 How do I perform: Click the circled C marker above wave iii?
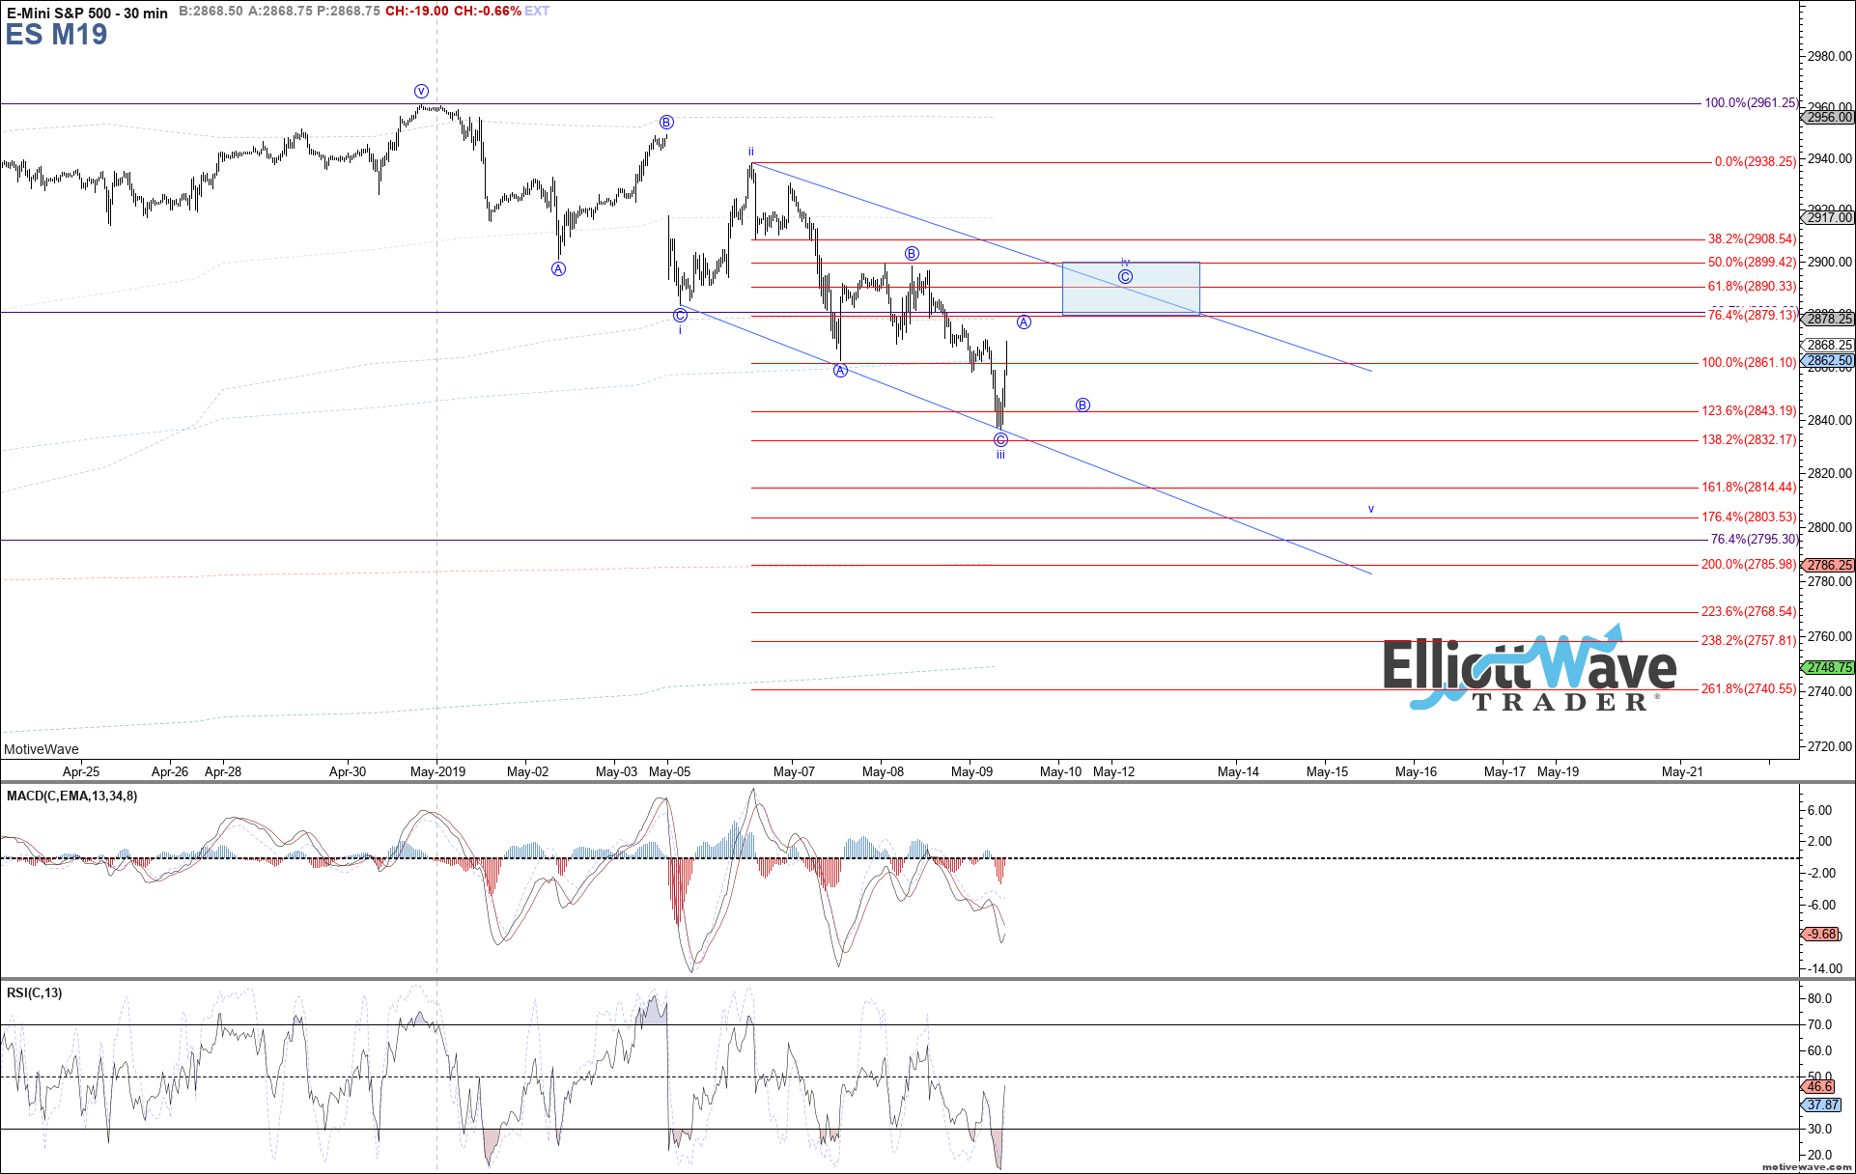pyautogui.click(x=1000, y=440)
